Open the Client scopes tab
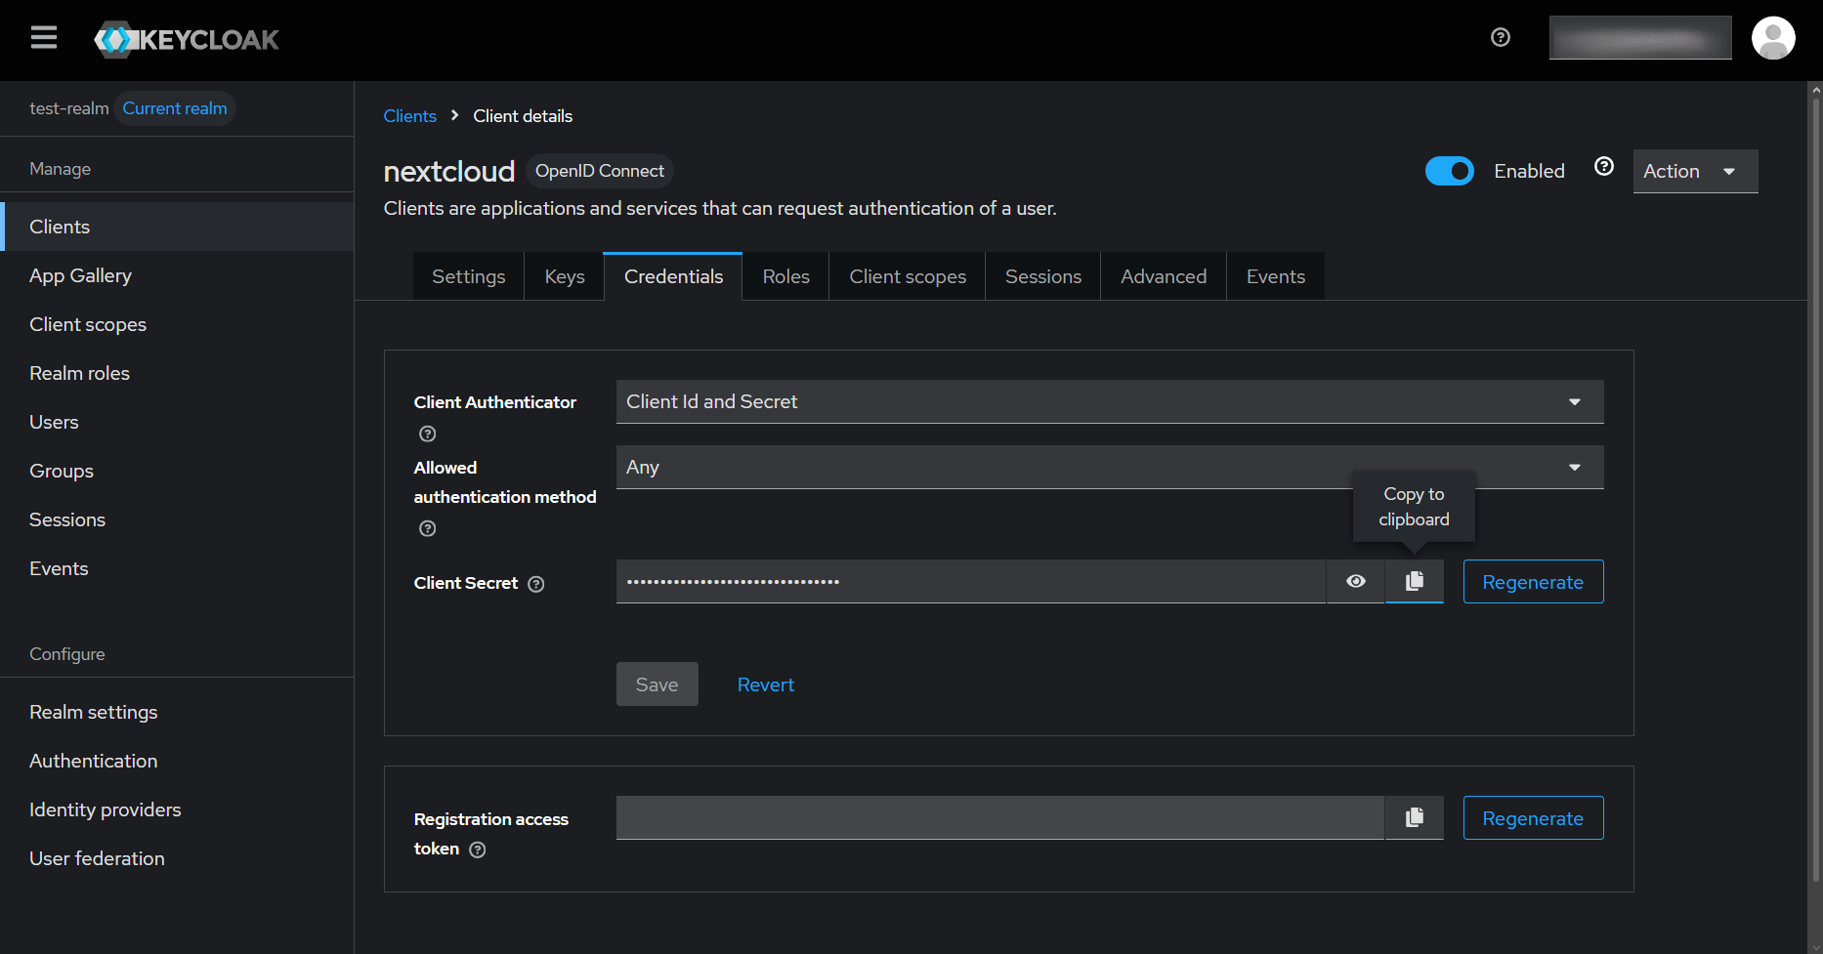The height and width of the screenshot is (954, 1823). [x=908, y=276]
